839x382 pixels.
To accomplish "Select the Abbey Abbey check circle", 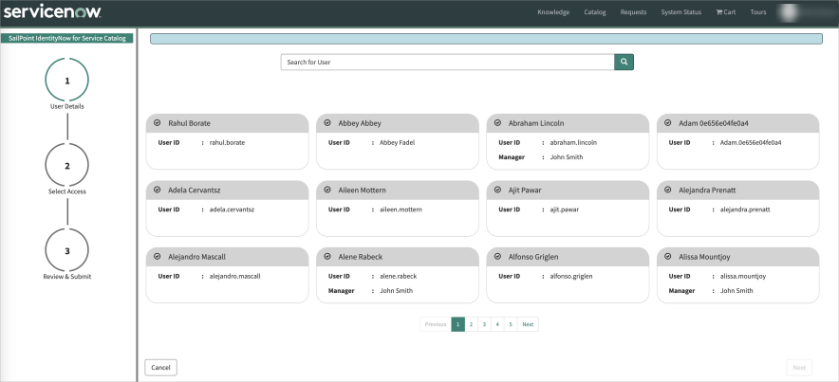I will [x=327, y=123].
